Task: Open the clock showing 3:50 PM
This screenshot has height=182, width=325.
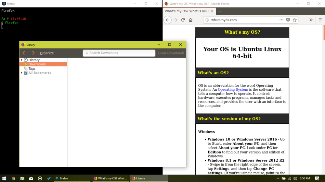Action: (x=305, y=178)
